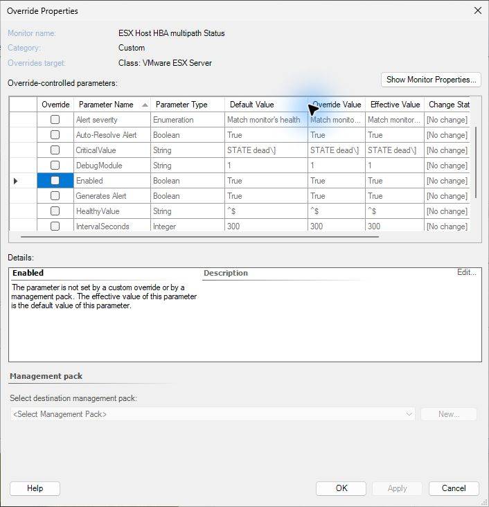Screen dimensions: 489x507
Task: Check the Generates Alert override checkbox
Action: pyautogui.click(x=55, y=195)
